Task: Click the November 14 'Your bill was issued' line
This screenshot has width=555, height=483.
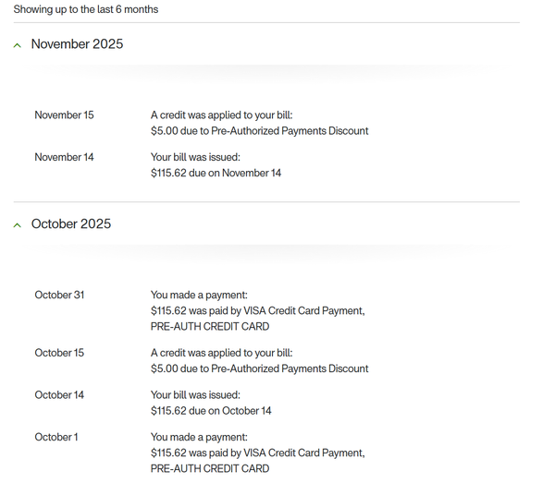Action: tap(195, 157)
